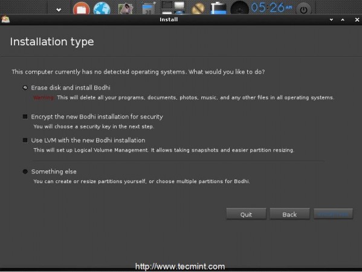
Task: Click 'no detected operating systems' question text
Action: pos(138,72)
